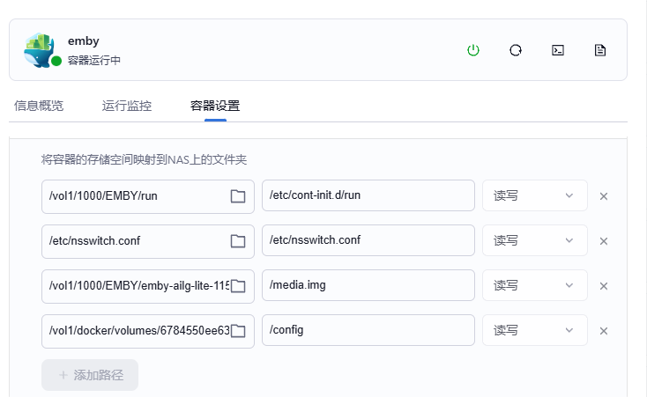This screenshot has height=397, width=647.
Task: Edit the /media.img container path field
Action: (x=368, y=285)
